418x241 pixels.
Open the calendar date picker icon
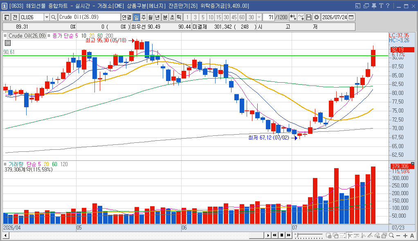pos(351,17)
